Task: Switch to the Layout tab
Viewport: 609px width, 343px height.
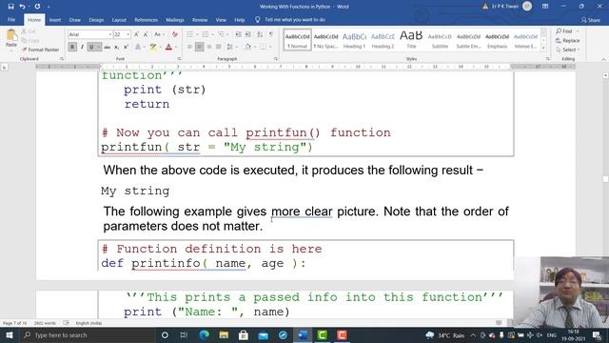Action: tap(119, 20)
